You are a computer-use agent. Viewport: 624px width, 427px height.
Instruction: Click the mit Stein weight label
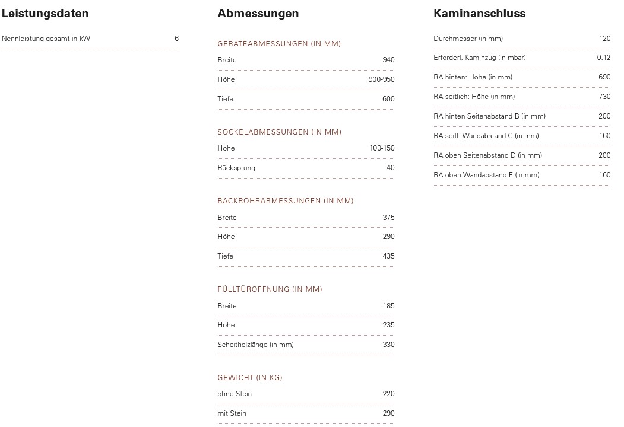232,413
